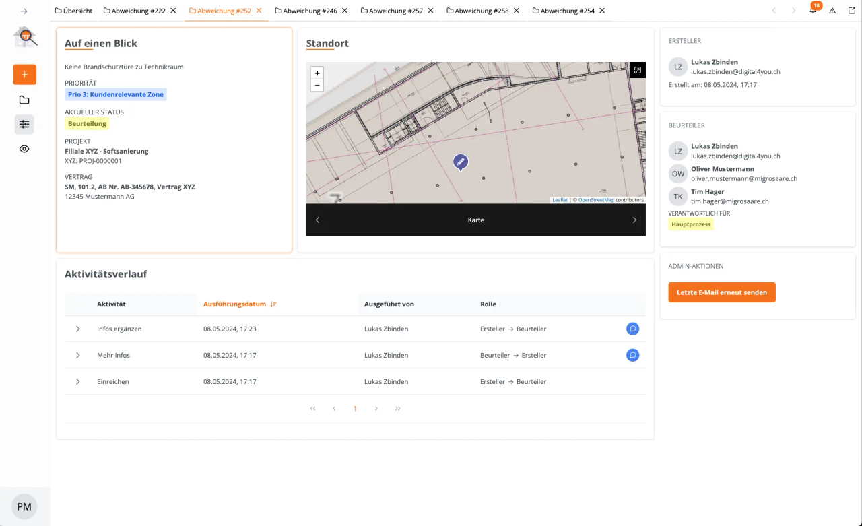Click Letzte E-Mail erneut senden button
The height and width of the screenshot is (526, 862).
click(722, 292)
